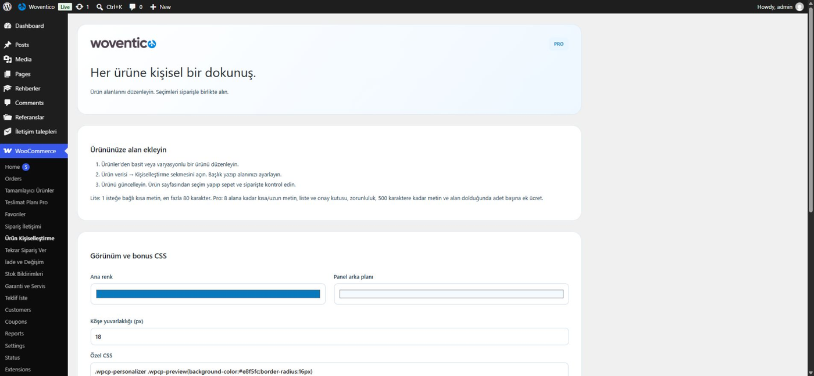Click the Woventico site home icon

click(x=22, y=7)
